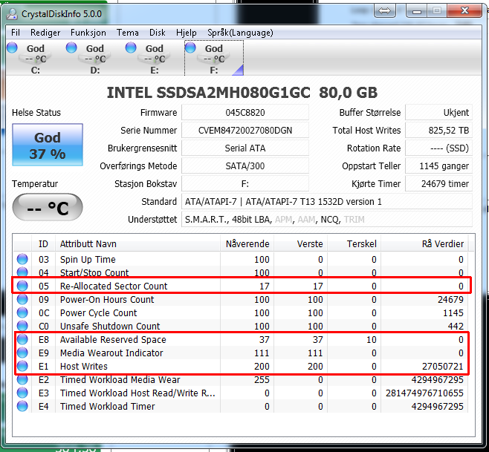Click the 'Media Wearout Indicator' attribute name

click(x=111, y=353)
